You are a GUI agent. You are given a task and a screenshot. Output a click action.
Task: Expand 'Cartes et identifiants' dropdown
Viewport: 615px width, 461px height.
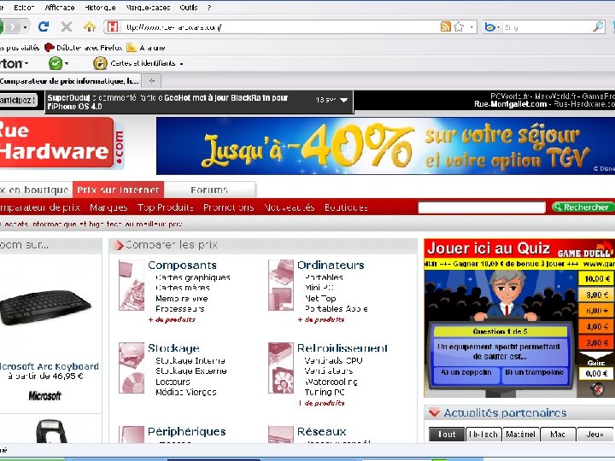182,63
